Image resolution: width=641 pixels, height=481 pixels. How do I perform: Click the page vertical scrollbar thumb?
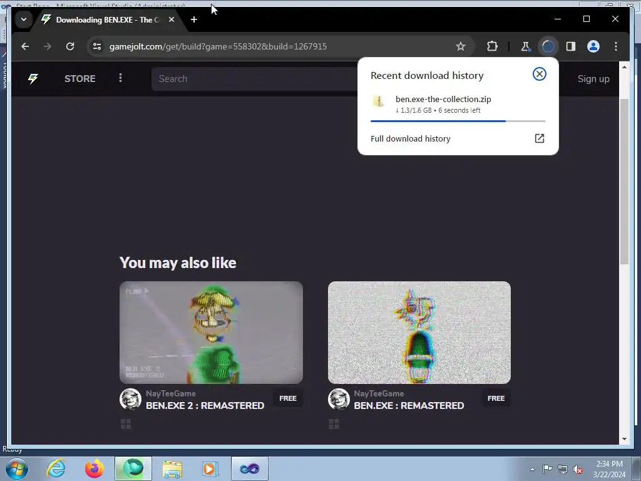point(624,181)
